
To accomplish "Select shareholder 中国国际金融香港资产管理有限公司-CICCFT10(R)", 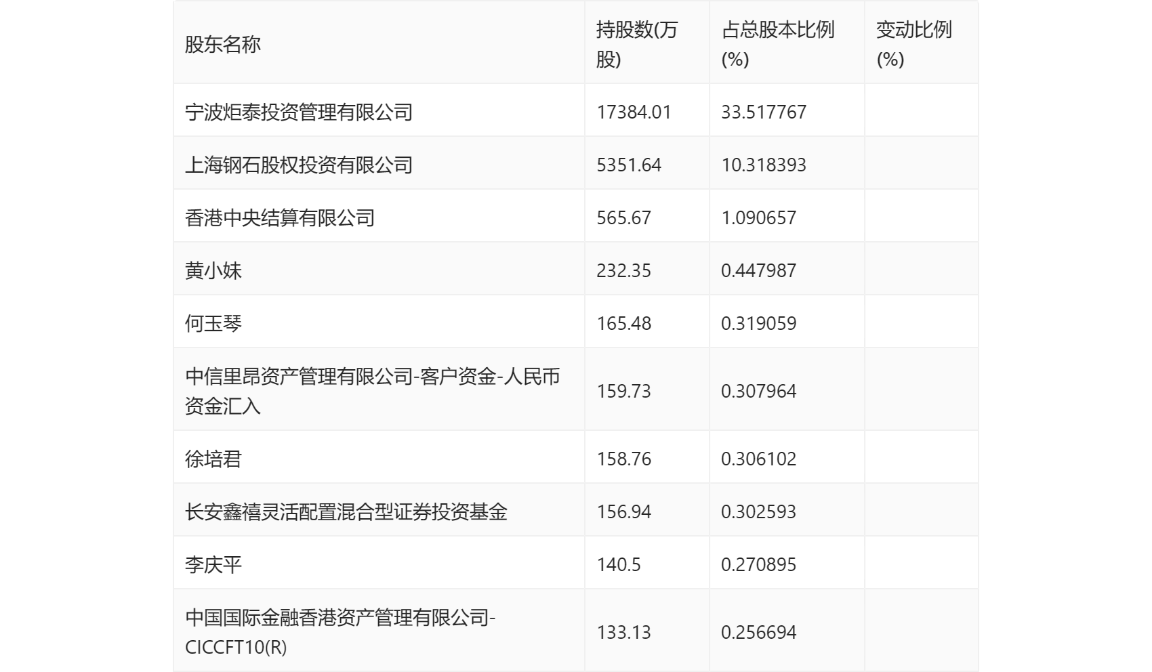I will pos(340,632).
